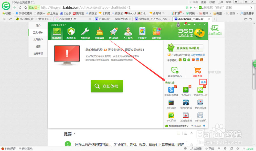The height and width of the screenshot is (151, 256).
Task: Click 360 update arrow beside version number
Action: point(204,125)
